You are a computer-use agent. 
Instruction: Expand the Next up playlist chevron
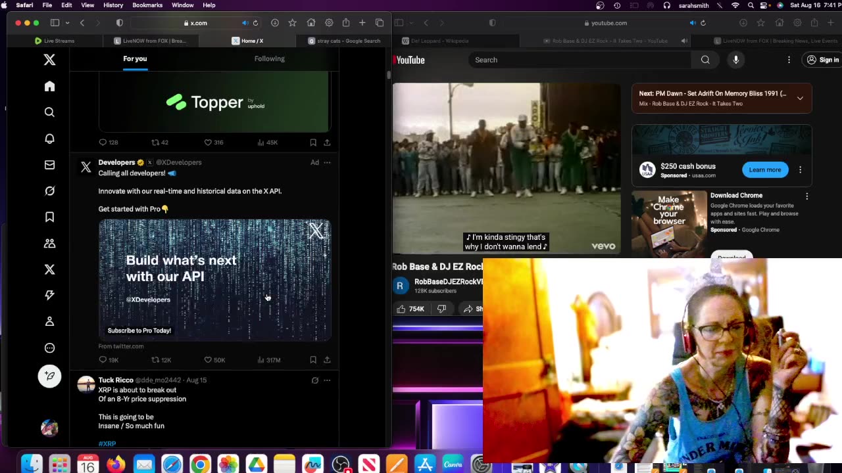800,99
